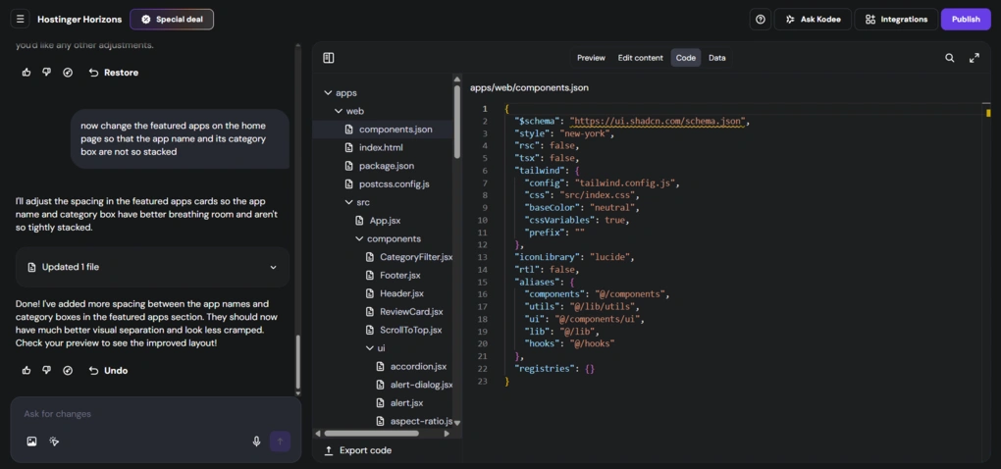Open Ask Kodee assistant

(x=814, y=20)
